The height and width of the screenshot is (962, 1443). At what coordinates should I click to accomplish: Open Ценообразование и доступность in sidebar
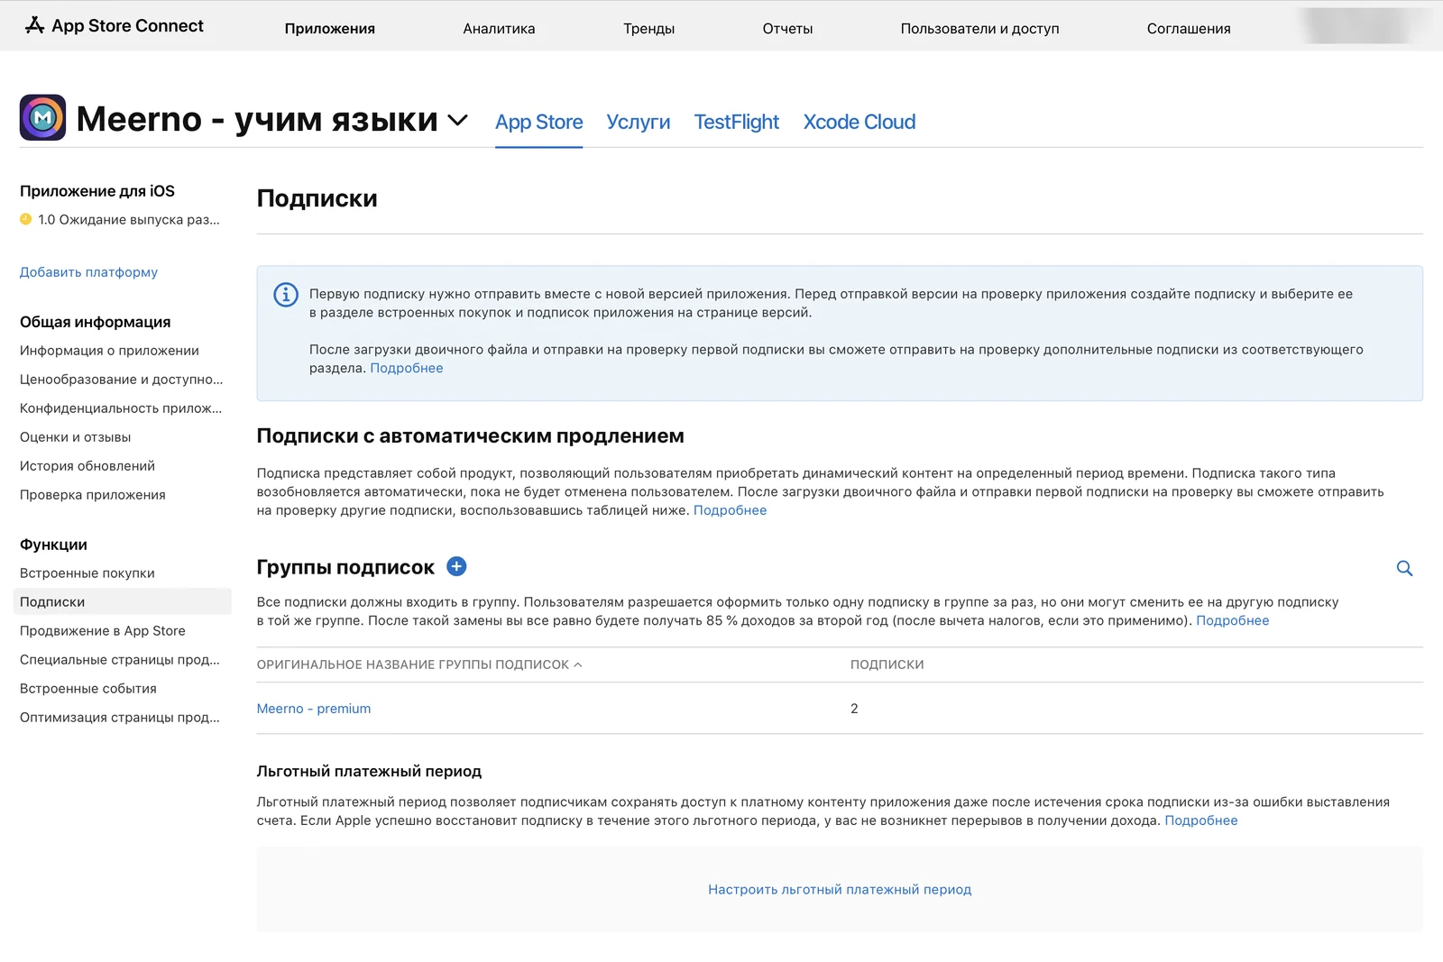point(121,380)
